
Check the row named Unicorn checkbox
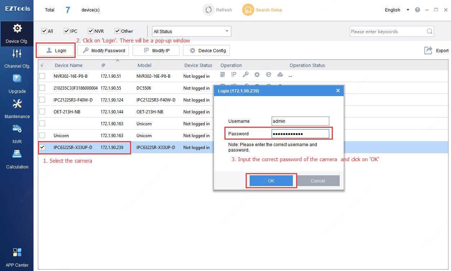pyautogui.click(x=42, y=135)
